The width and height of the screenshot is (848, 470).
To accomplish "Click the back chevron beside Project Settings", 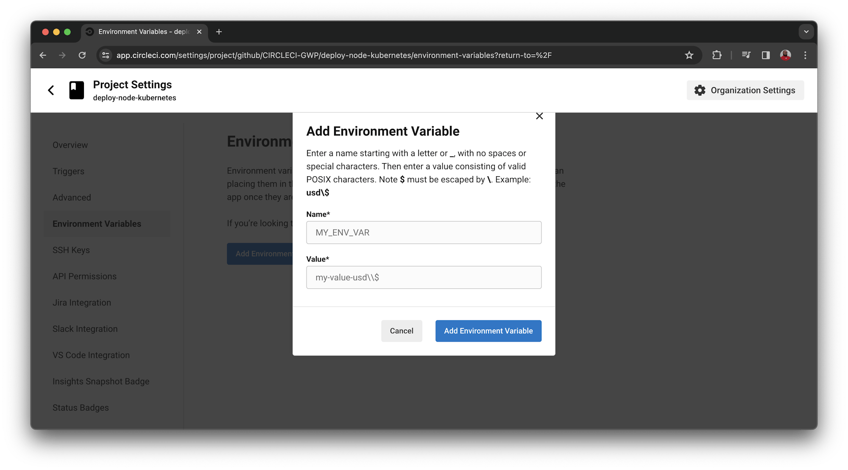I will 51,90.
